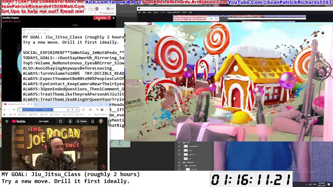The width and height of the screenshot is (333, 187).
Task: Bookmark this page with star icon
Action: click(77, 110)
